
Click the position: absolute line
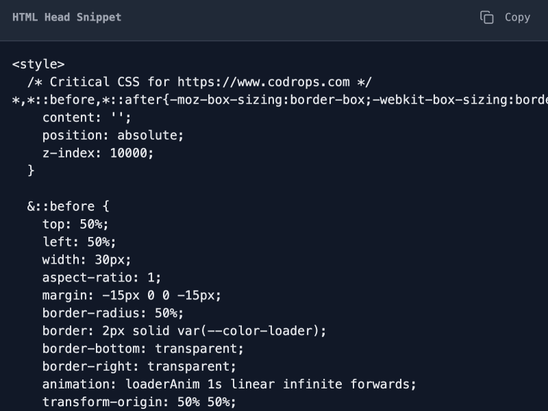113,136
